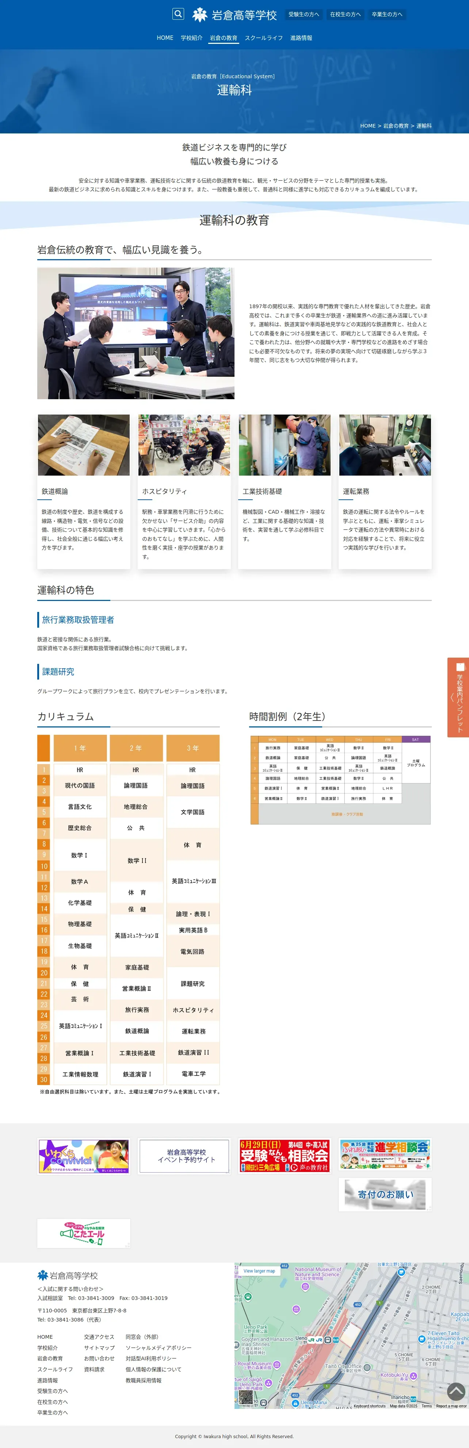Go to HOME in the main navigation
The image size is (469, 1448).
(165, 38)
